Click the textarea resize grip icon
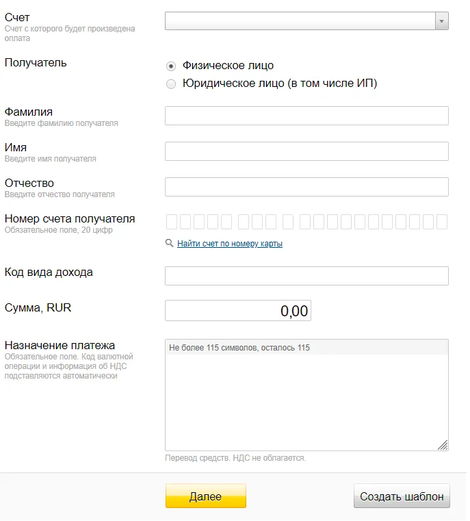This screenshot has height=521, width=470. pyautogui.click(x=443, y=445)
